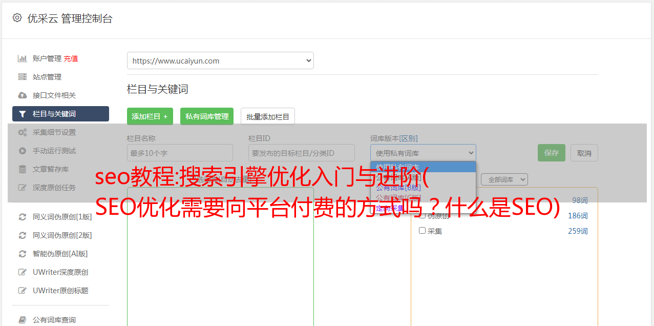Click the 栏目ID input field
Image resolution: width=654 pixels, height=326 pixels.
click(x=302, y=153)
